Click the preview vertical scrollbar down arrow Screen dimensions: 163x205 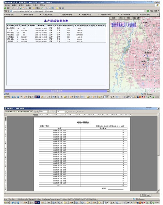coord(158,190)
